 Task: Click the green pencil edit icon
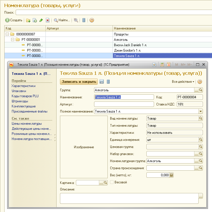coord(41,20)
